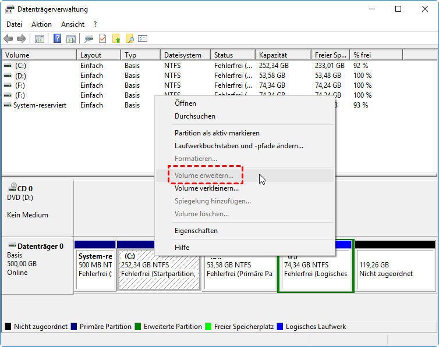Click the Datenträgerverwaltung title bar app icon

9,9
